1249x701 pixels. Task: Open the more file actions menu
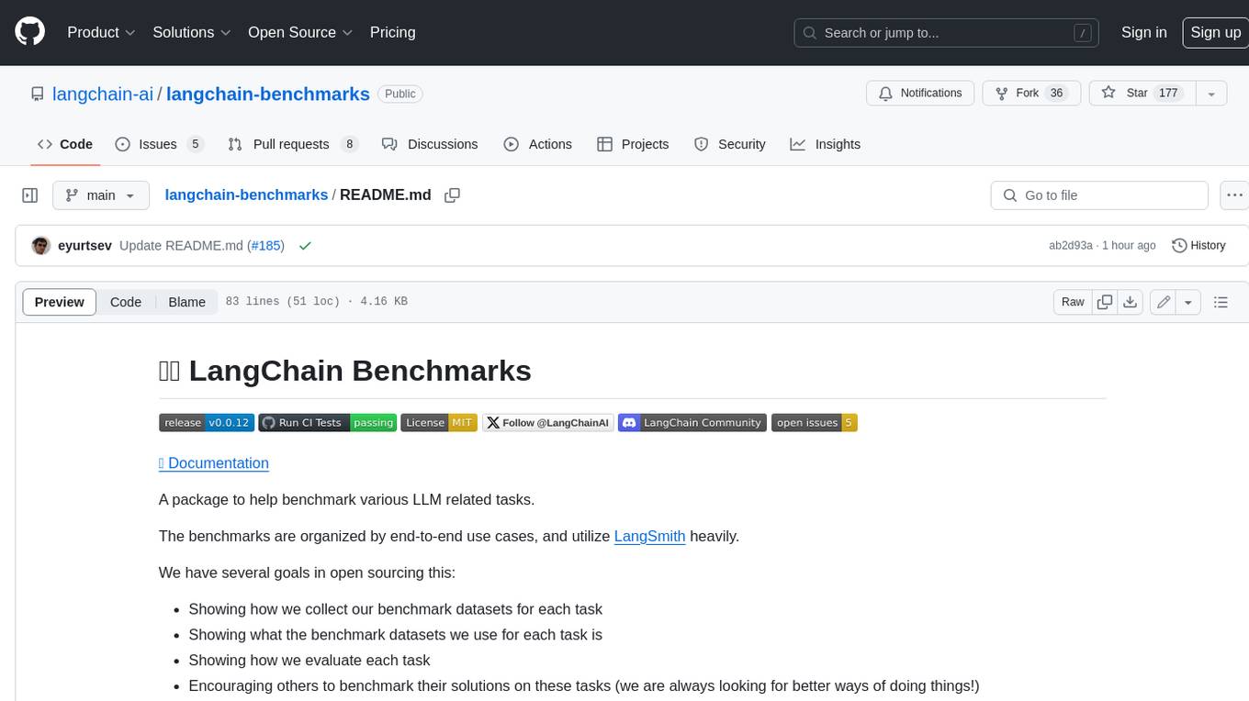point(1235,195)
